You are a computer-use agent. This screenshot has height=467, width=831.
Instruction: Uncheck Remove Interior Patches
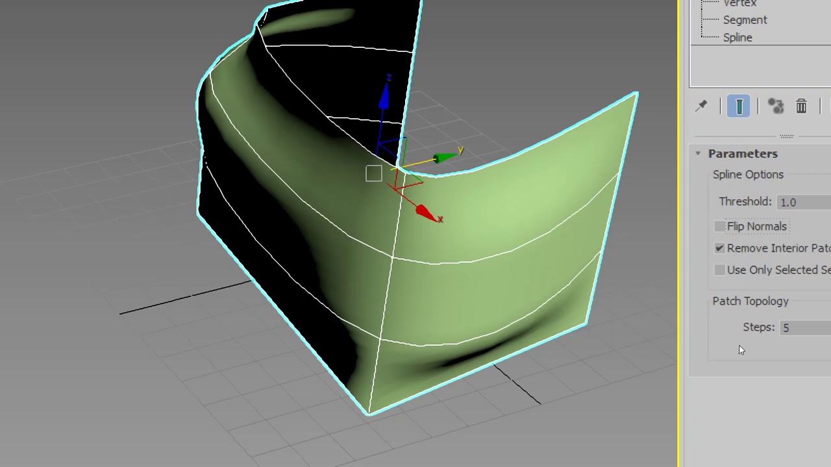[x=719, y=248]
